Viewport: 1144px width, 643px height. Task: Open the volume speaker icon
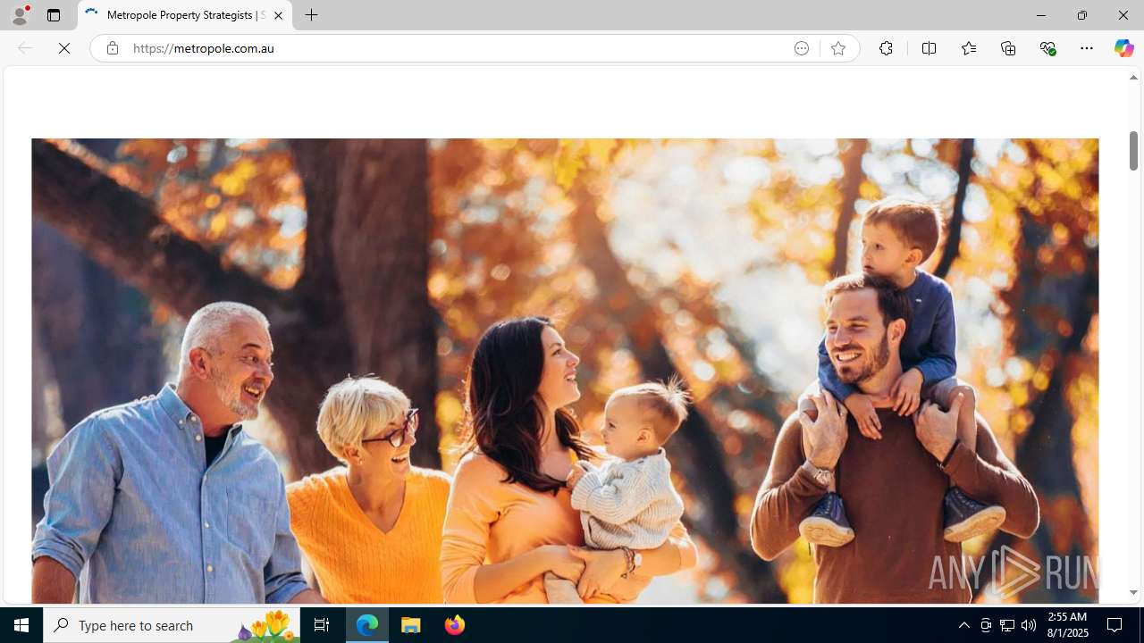(1029, 625)
